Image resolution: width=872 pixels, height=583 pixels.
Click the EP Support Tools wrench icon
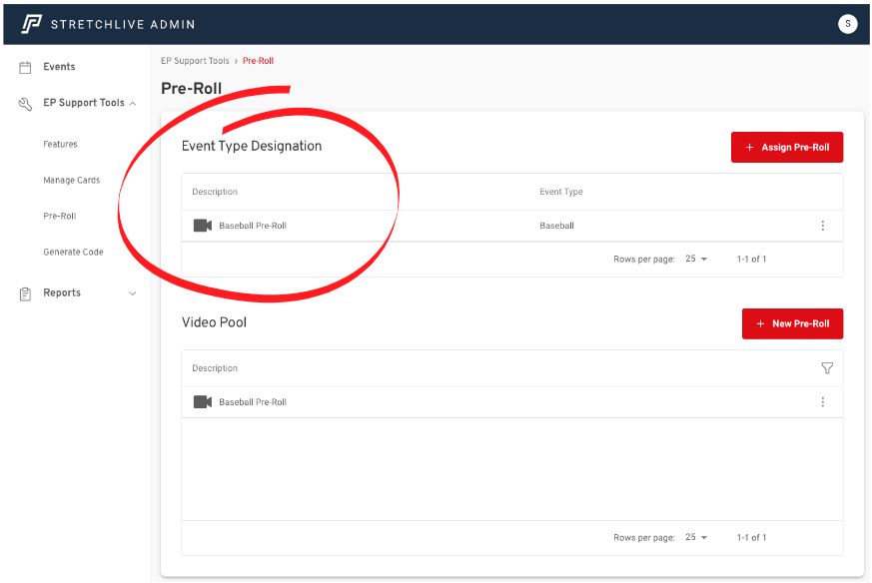pyautogui.click(x=26, y=103)
